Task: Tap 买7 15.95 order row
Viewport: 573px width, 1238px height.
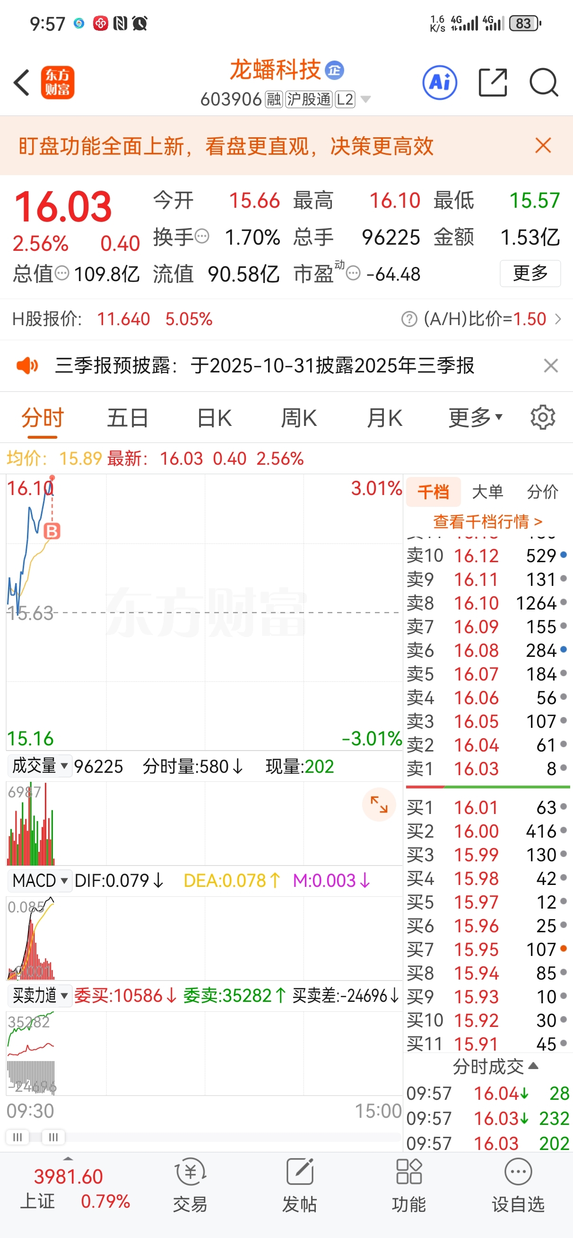Action: [487, 949]
